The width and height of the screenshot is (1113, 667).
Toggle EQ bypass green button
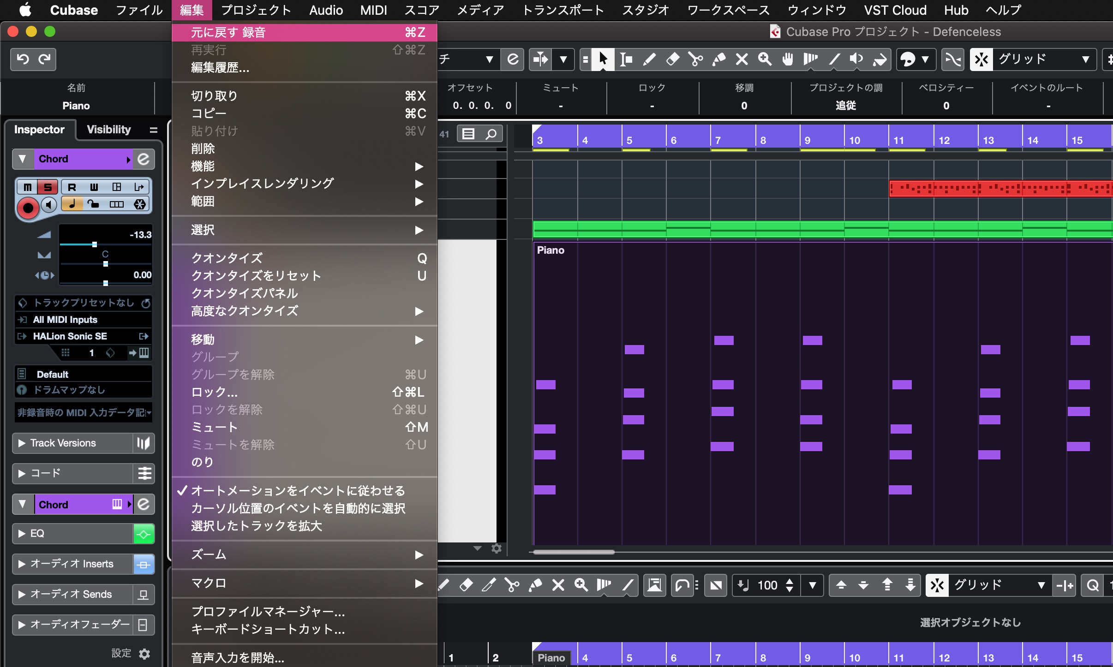[144, 534]
